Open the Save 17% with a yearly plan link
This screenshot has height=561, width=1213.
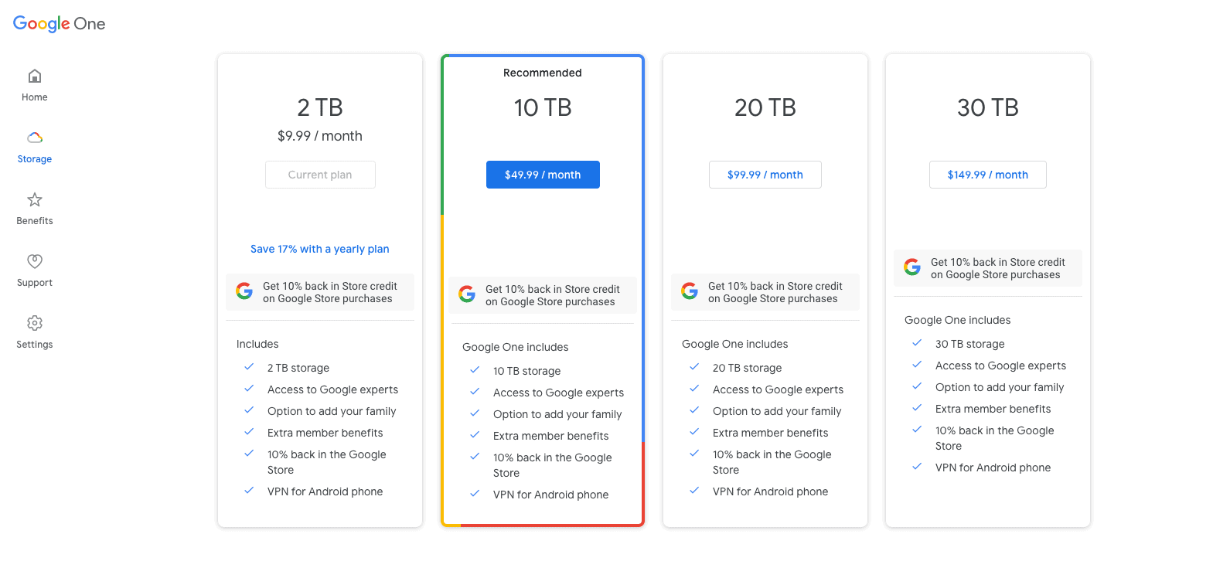[x=320, y=249]
